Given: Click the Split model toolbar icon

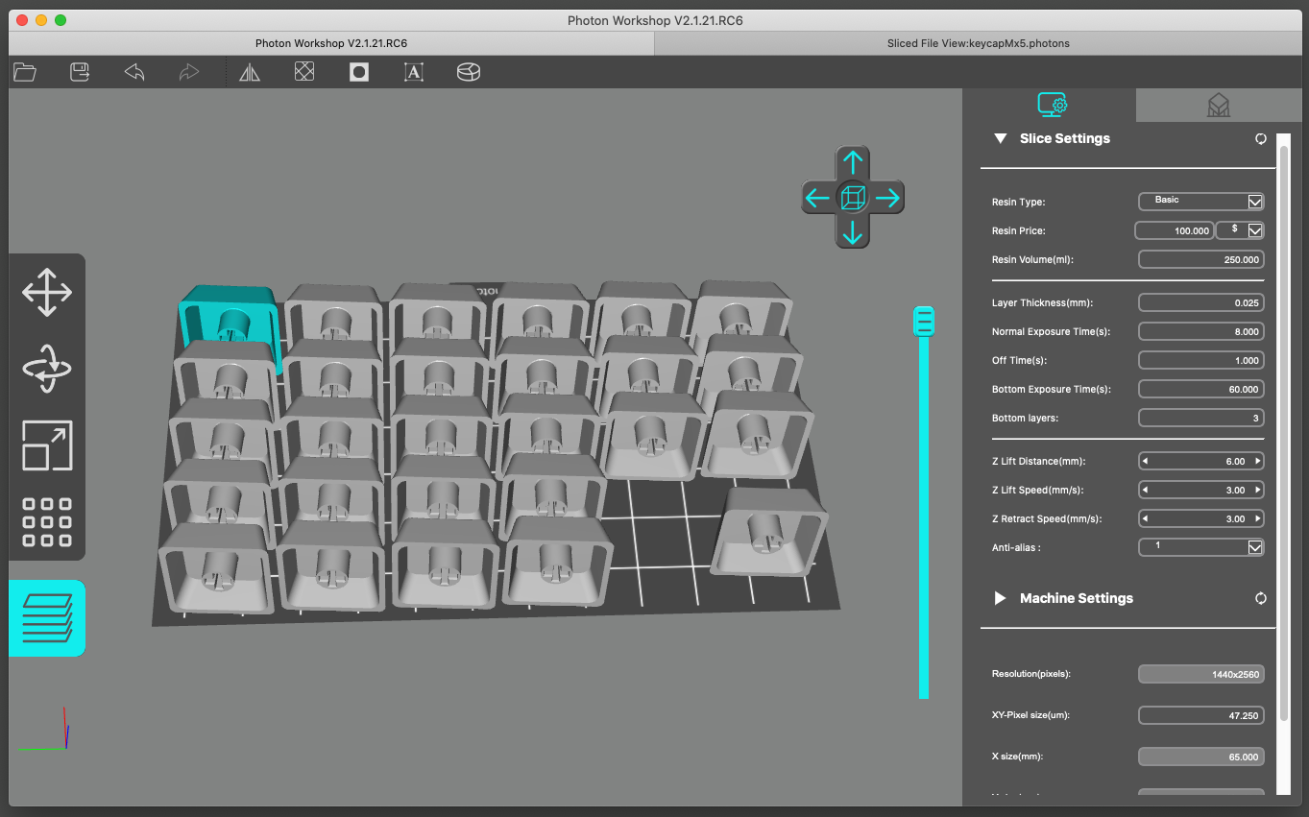Looking at the screenshot, I should click(x=469, y=72).
